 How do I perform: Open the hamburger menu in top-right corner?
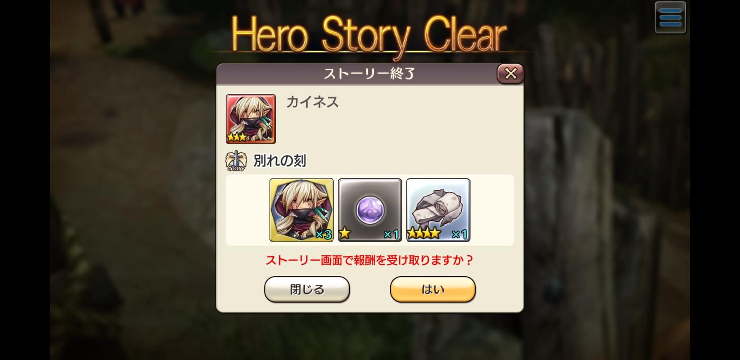[x=670, y=18]
